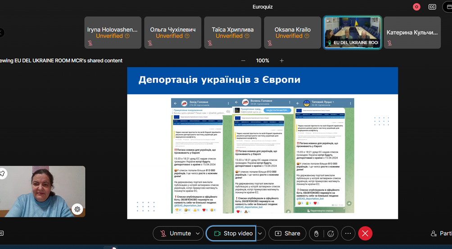Open more options three-dot button

click(348, 233)
